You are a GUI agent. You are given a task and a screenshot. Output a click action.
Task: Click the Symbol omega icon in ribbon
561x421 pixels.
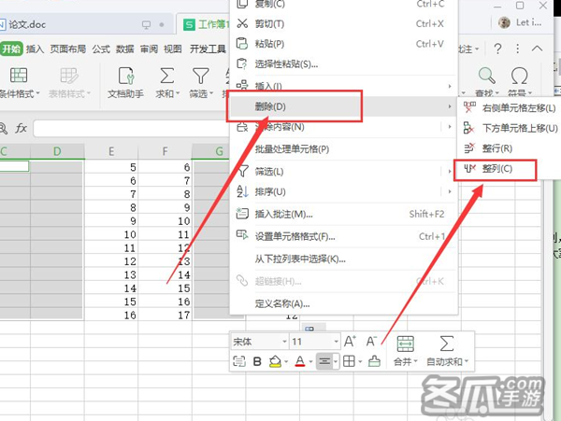519,76
